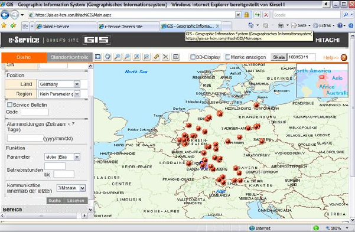This screenshot has height=232, width=355.
Task: Click the S/N input field
Action: 53,66
